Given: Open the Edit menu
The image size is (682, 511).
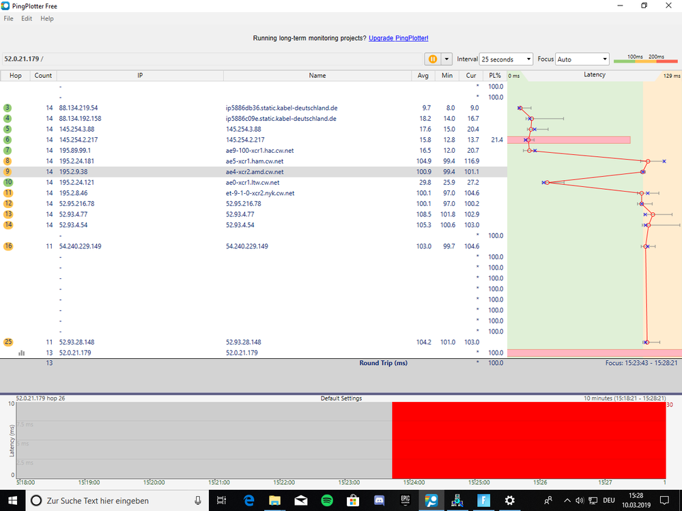Looking at the screenshot, I should [27, 18].
